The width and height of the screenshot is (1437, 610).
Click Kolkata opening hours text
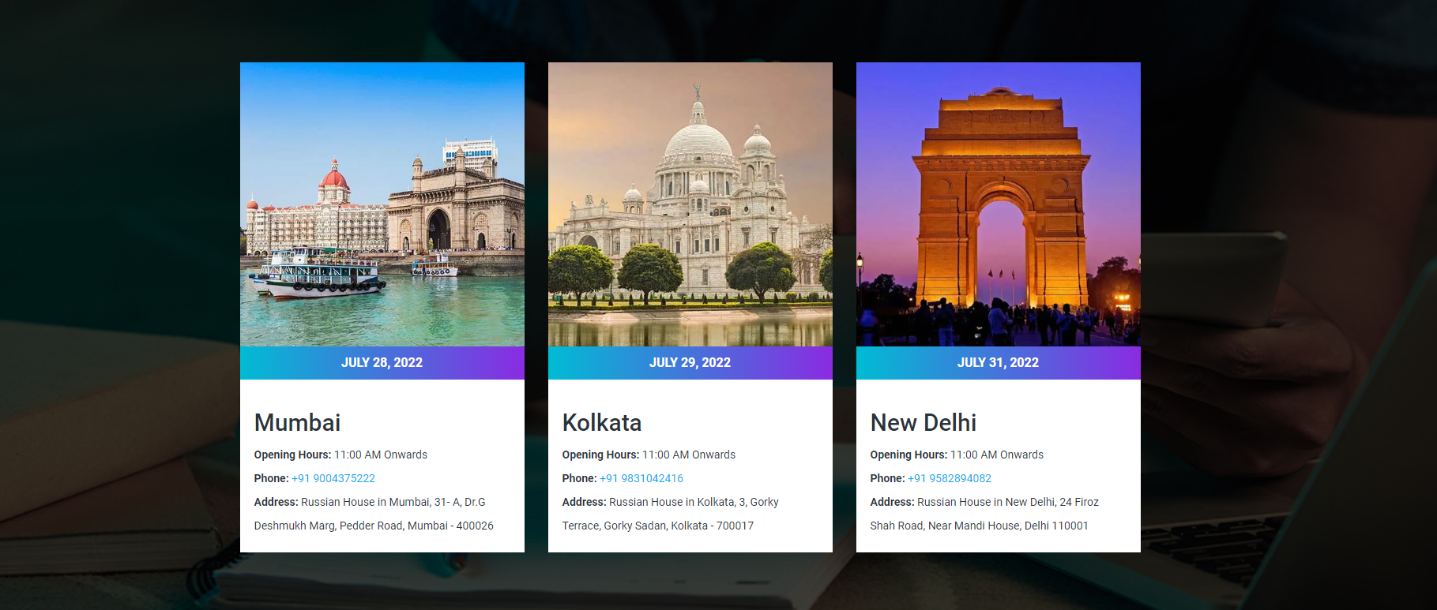[x=649, y=455]
